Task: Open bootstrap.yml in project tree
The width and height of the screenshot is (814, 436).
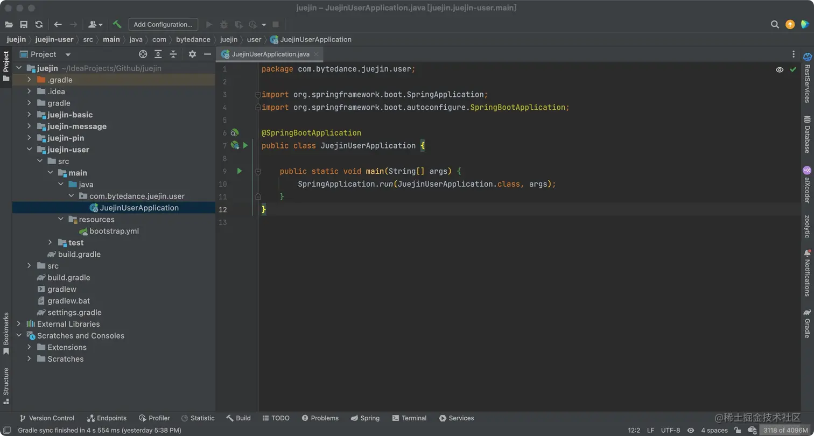Action: pos(114,231)
